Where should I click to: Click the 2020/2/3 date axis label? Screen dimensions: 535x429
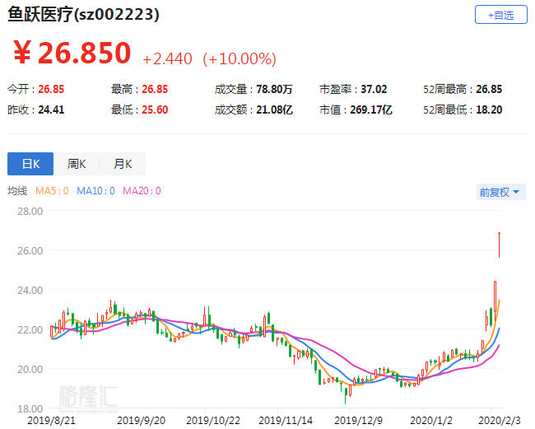[500, 421]
